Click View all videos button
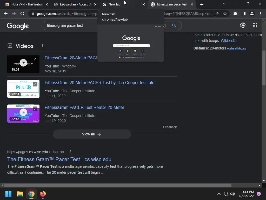Screen dimensions: 266x200 [x=92, y=134]
